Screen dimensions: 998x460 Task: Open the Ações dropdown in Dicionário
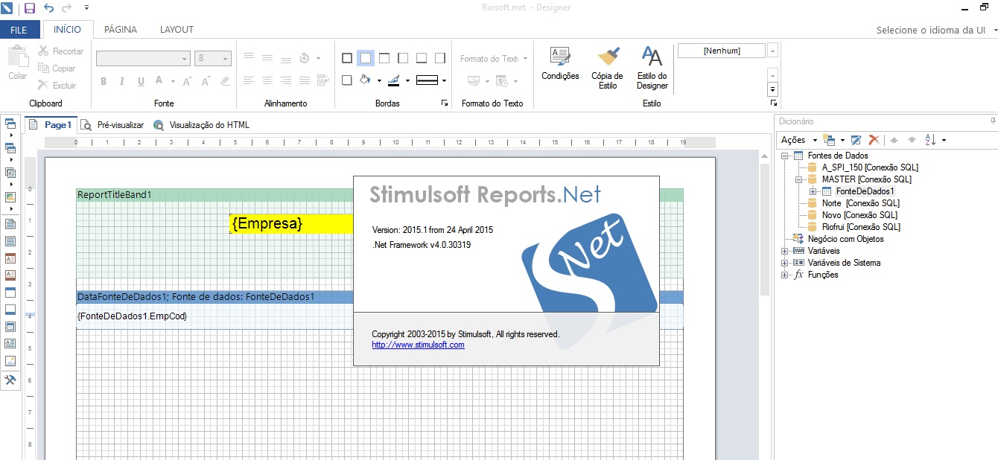click(798, 140)
